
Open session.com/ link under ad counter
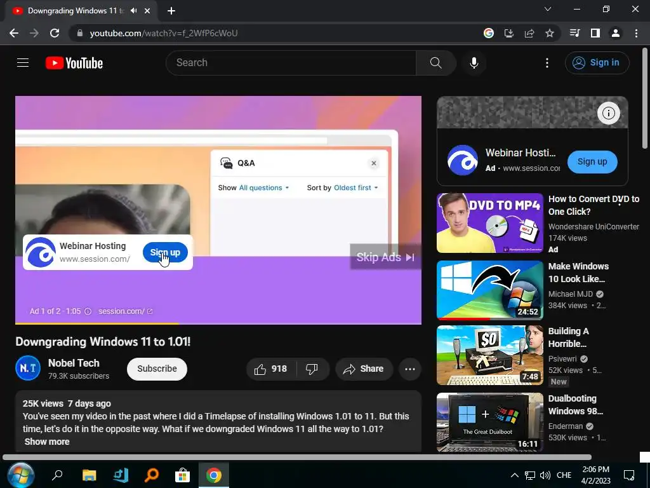tap(125, 311)
